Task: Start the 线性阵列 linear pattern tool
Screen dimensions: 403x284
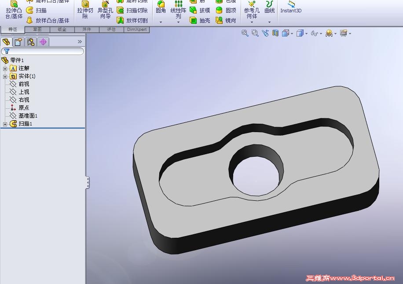Action: pos(178,10)
